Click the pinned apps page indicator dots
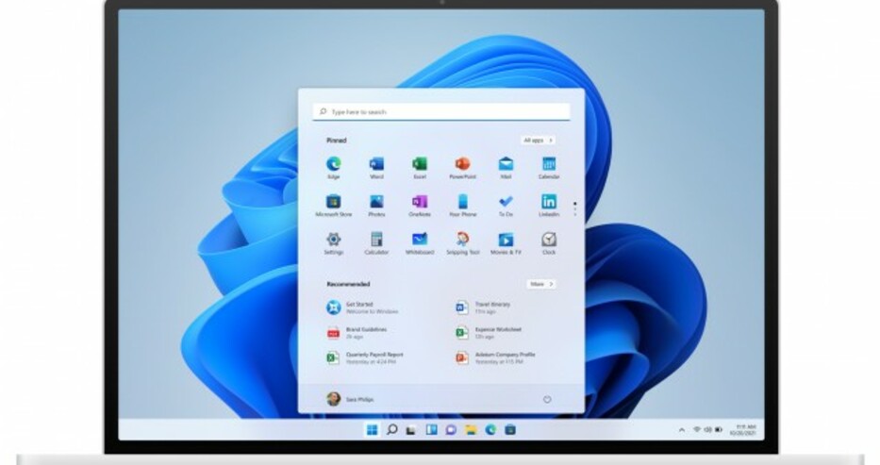The width and height of the screenshot is (880, 465). point(574,208)
